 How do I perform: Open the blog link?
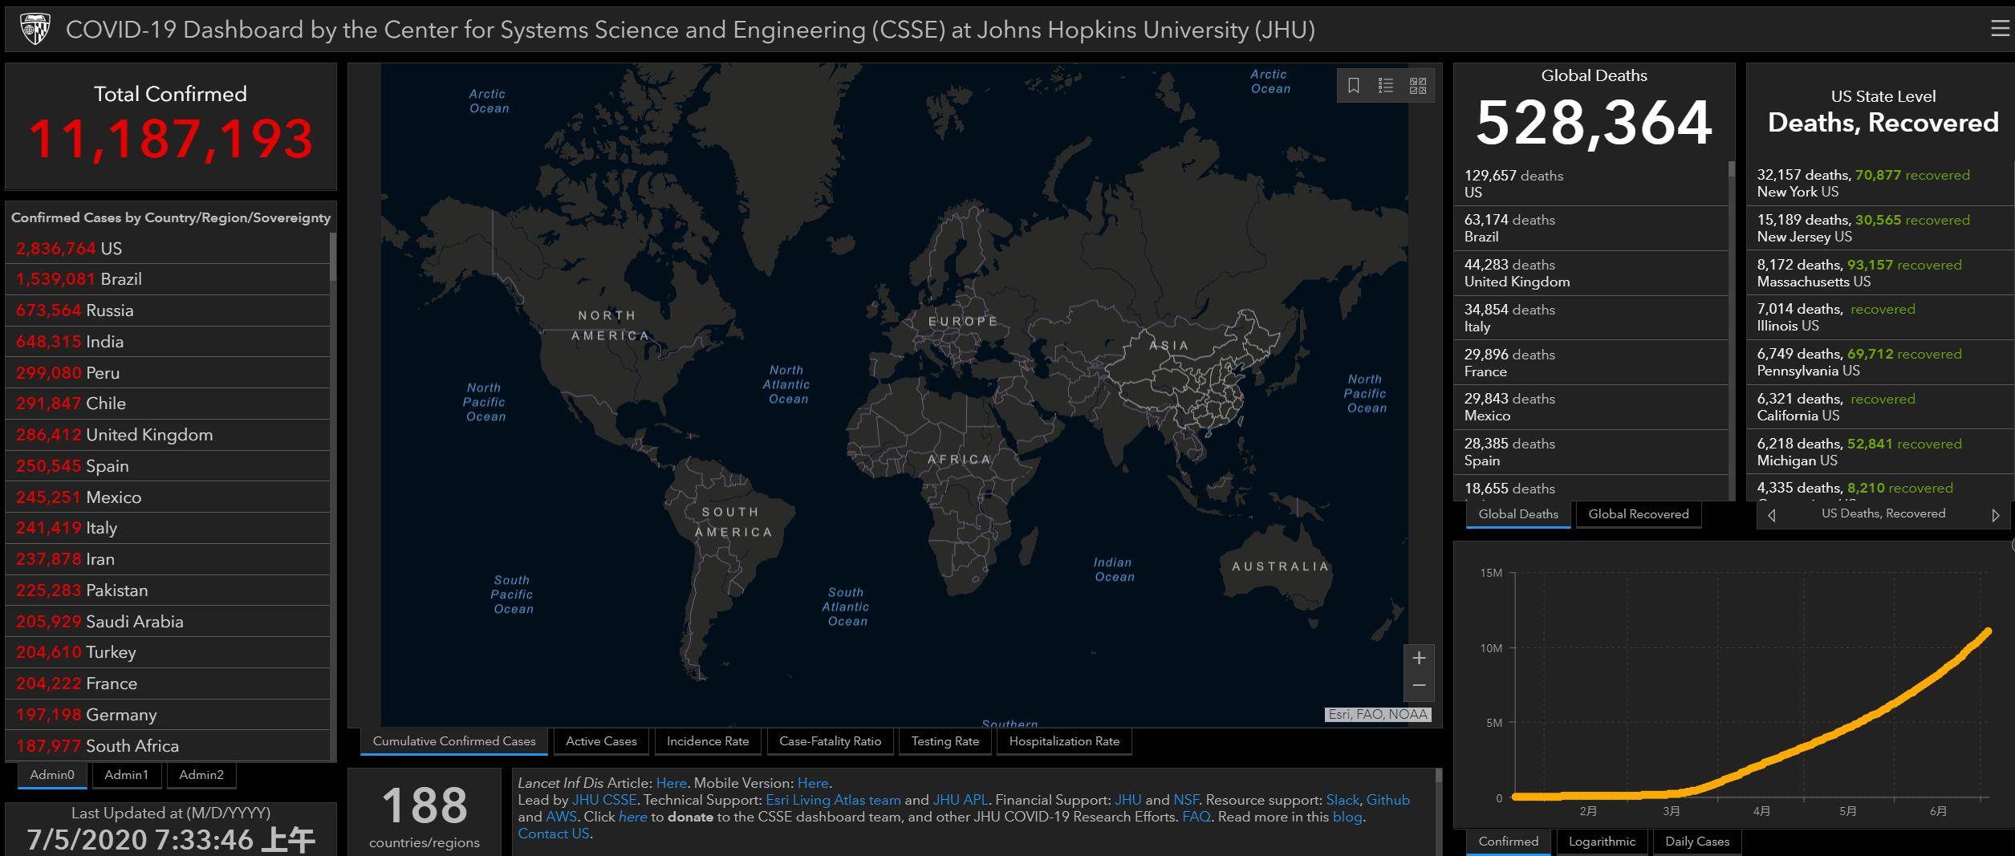pyautogui.click(x=1347, y=817)
